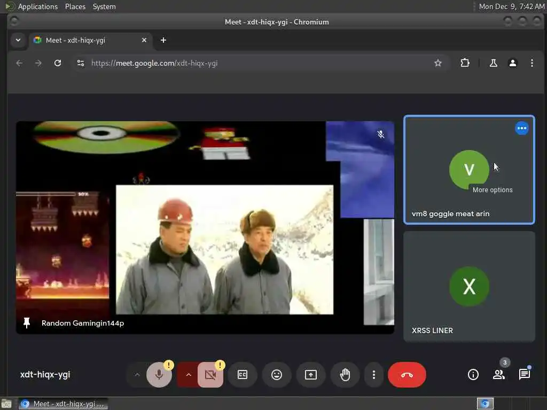
Task: Go back in Chromium browser
Action: click(x=19, y=63)
